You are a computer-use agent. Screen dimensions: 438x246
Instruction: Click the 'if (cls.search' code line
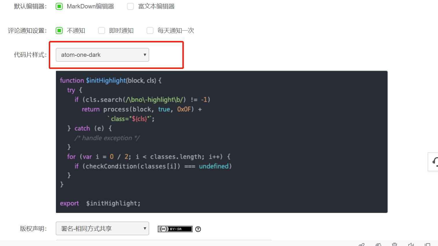click(142, 100)
